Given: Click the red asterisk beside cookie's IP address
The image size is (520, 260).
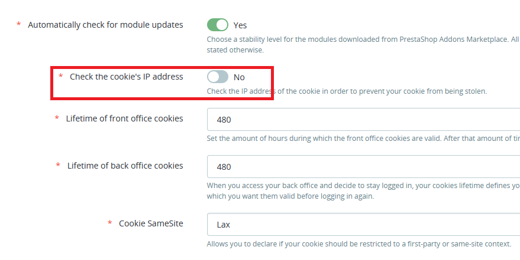Looking at the screenshot, I should [61, 75].
